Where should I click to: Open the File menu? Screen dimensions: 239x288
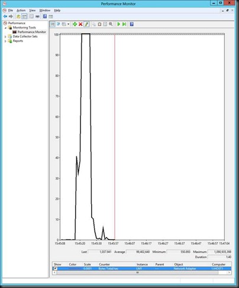[x=11, y=10]
